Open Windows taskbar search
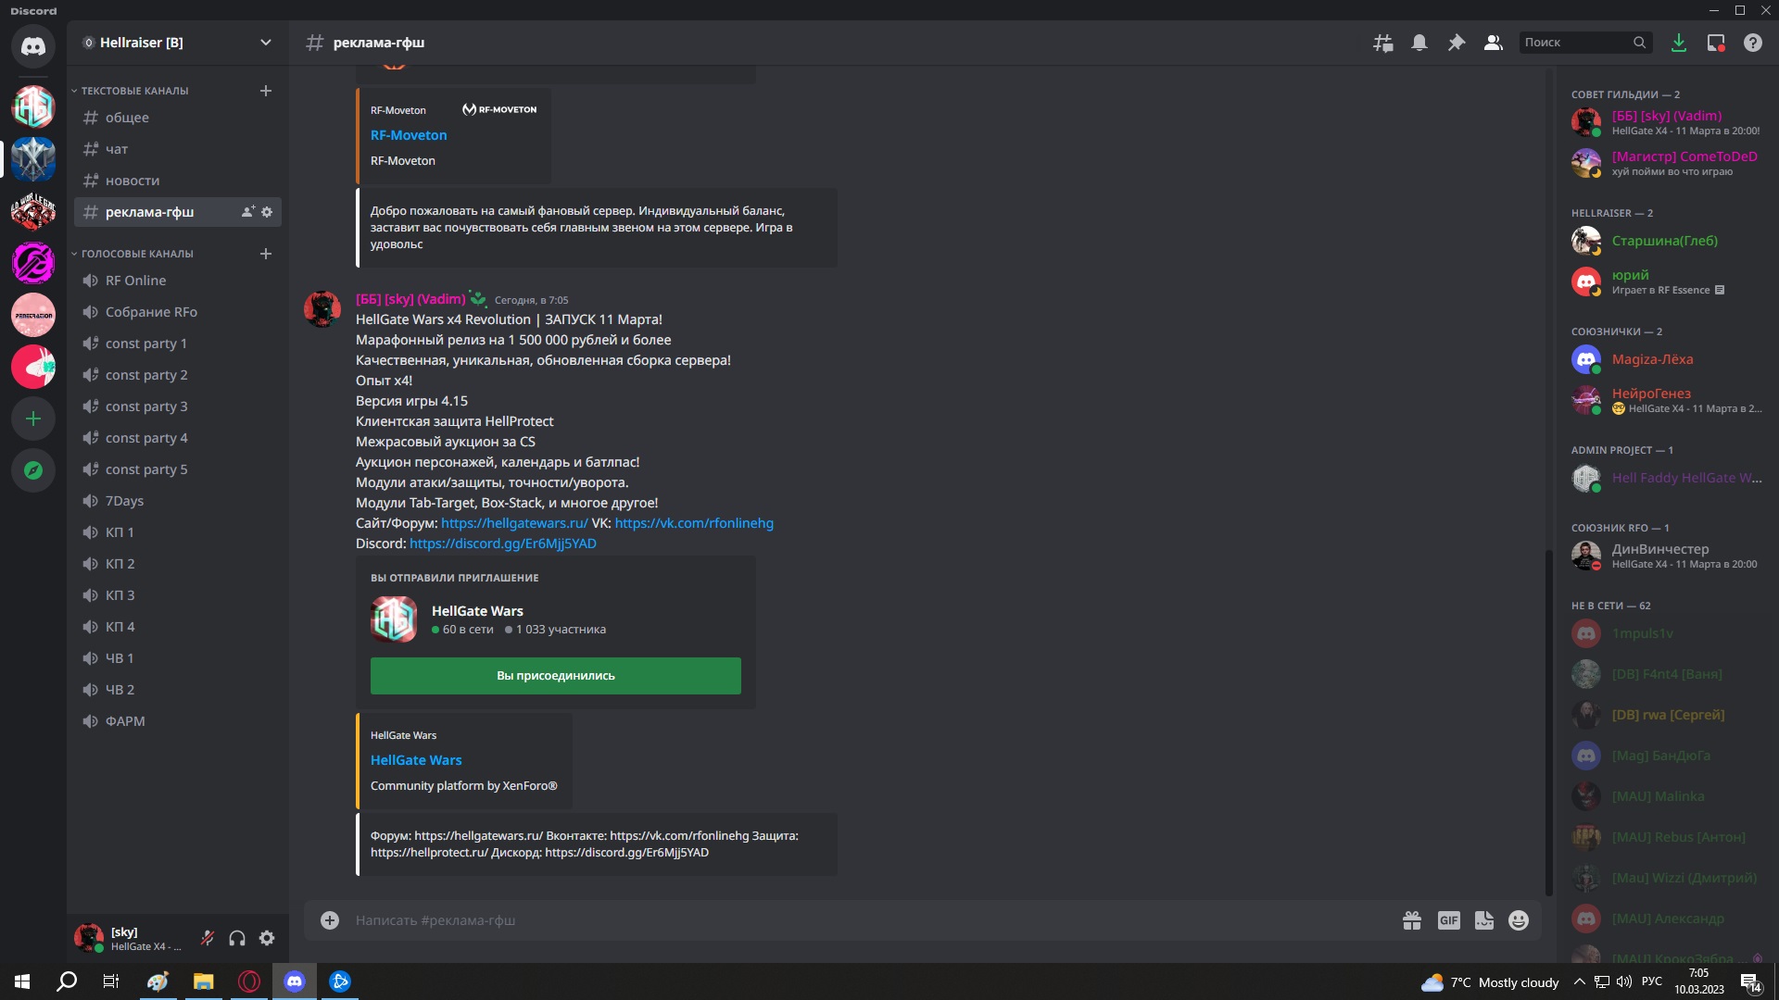 point(67,981)
